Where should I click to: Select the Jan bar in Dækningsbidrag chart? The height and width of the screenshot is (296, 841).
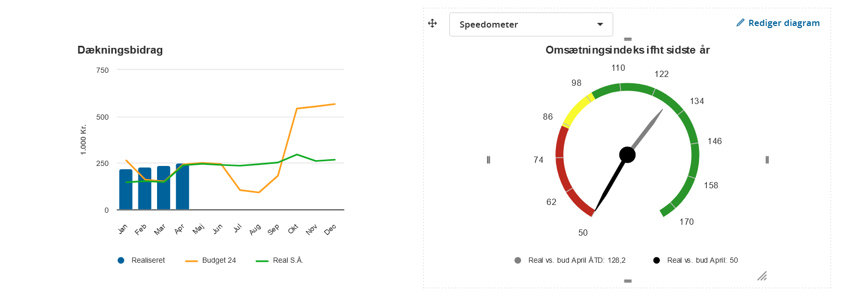coord(126,189)
